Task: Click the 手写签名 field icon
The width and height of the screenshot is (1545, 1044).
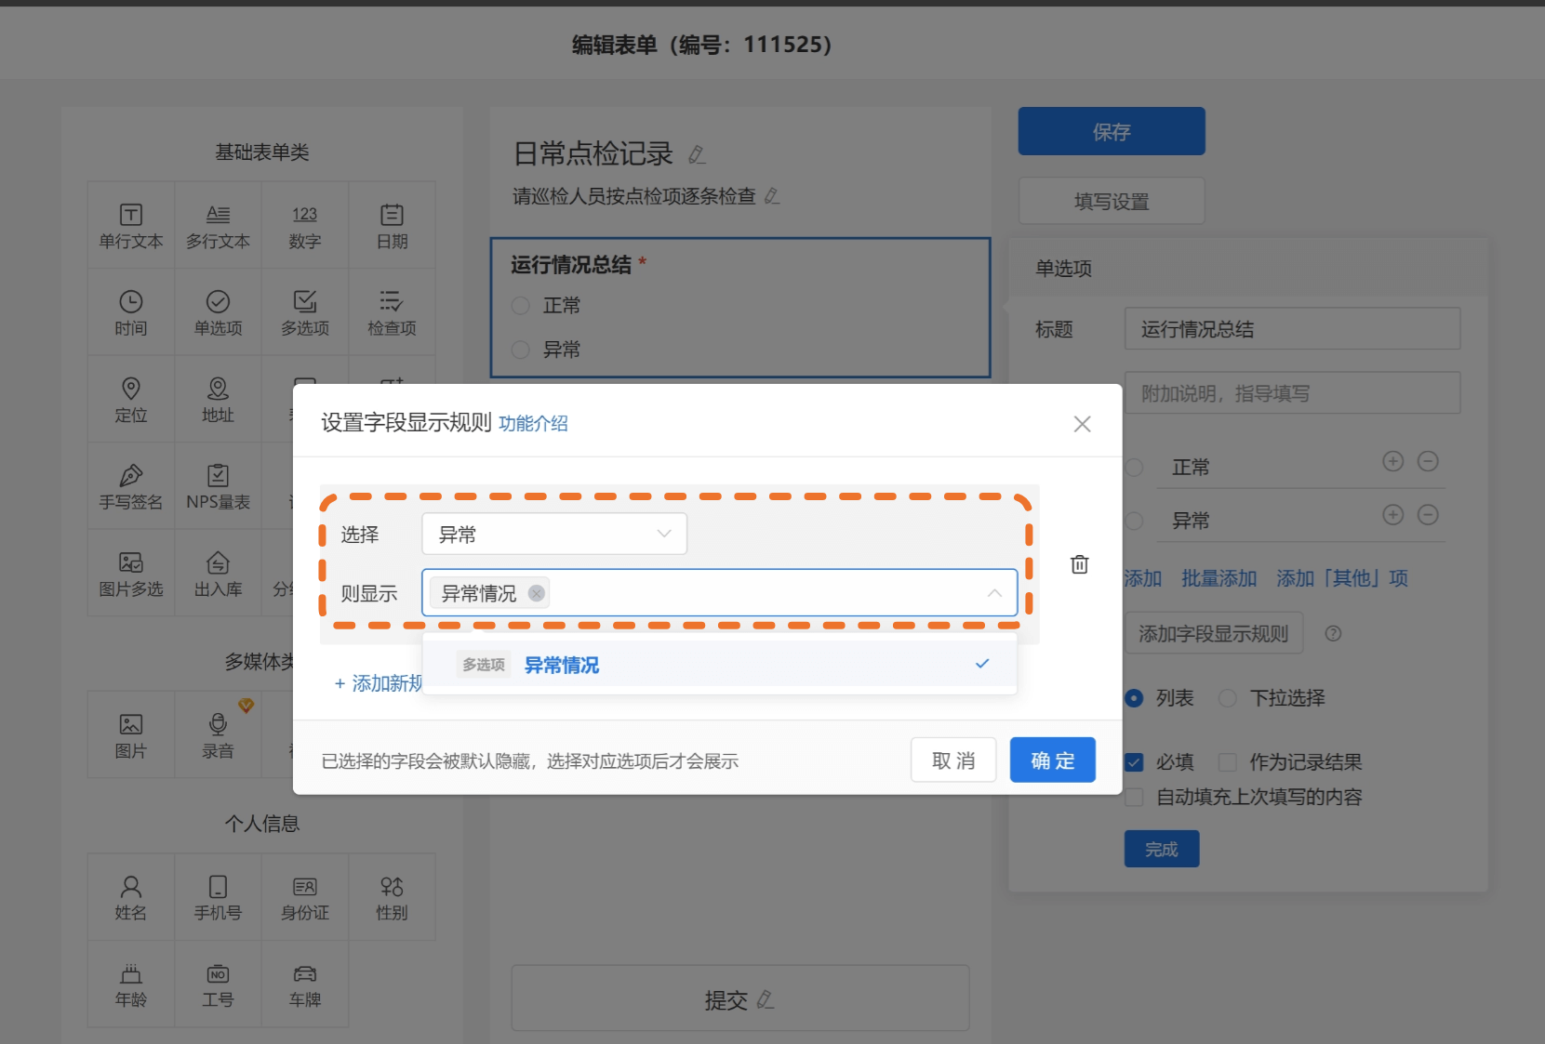Action: click(x=131, y=486)
